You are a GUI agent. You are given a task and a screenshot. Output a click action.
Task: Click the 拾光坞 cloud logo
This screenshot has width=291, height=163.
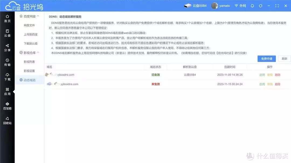[x=24, y=6]
